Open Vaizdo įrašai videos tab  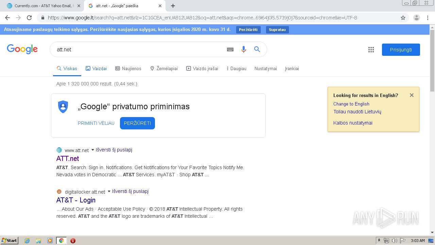[x=202, y=68]
